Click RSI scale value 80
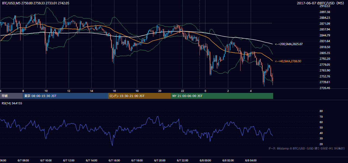348x163 pixels. click(x=321, y=111)
